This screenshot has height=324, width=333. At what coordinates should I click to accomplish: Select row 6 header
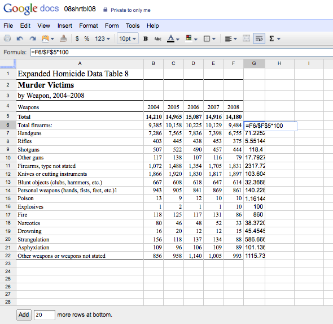(x=8, y=125)
